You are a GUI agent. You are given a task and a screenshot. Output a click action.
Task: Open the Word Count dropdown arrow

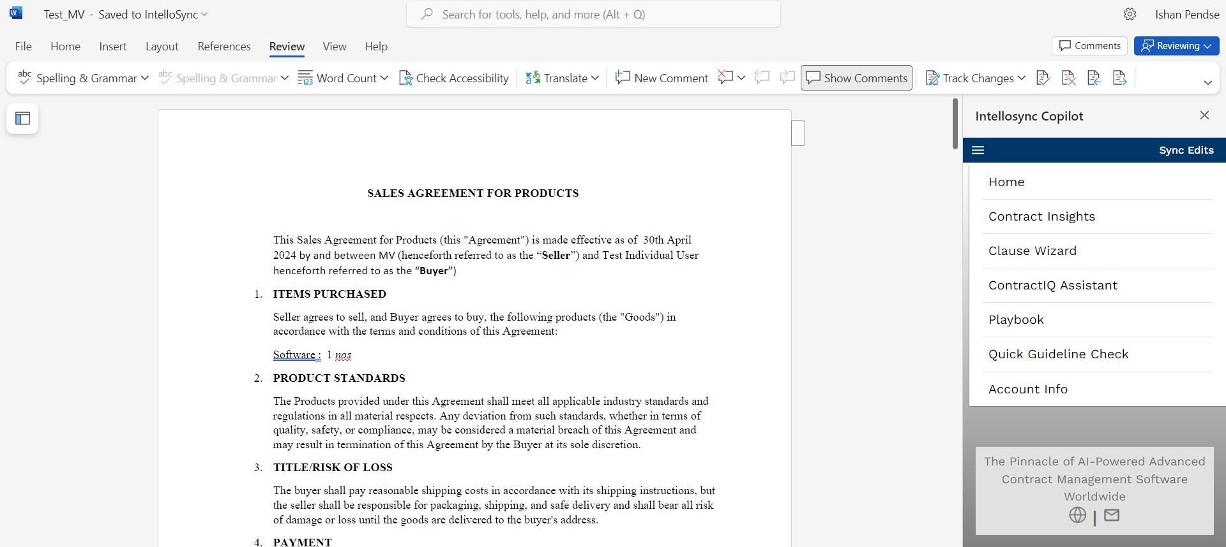pyautogui.click(x=384, y=78)
